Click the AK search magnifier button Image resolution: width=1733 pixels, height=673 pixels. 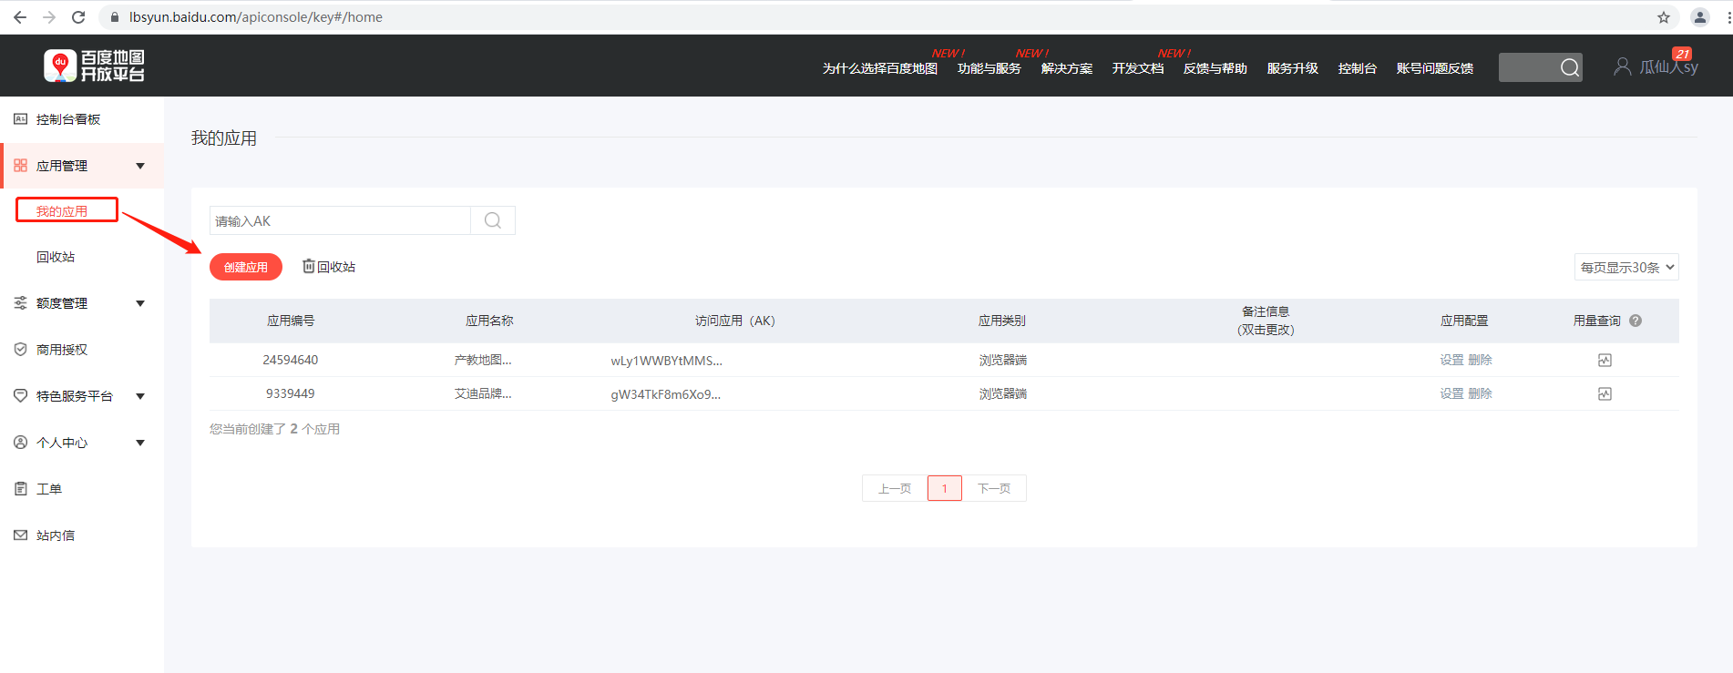pos(493,220)
